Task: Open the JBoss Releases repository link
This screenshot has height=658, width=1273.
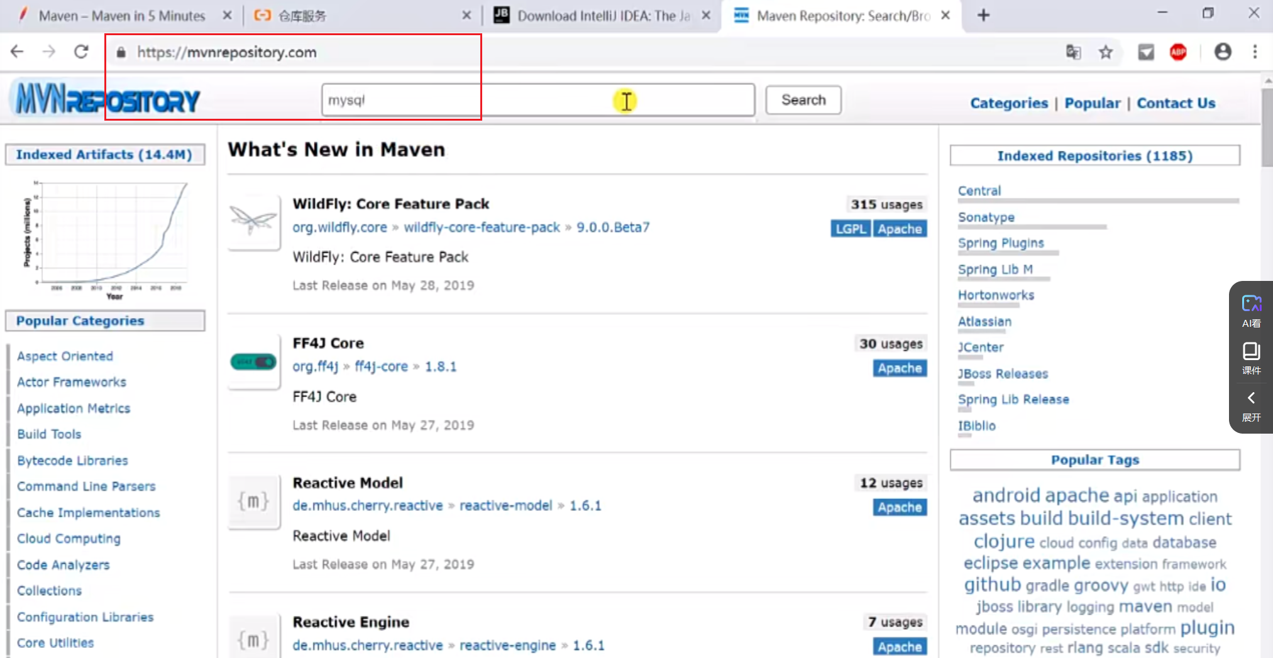Action: pos(1003,373)
